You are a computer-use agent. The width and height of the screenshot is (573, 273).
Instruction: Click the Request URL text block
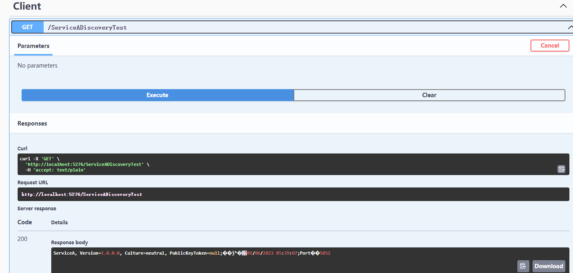click(82, 194)
